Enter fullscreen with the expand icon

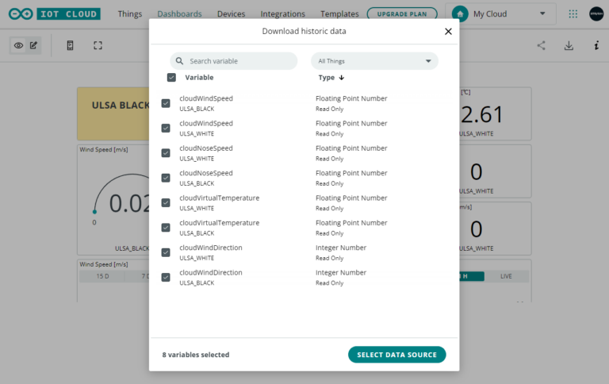[98, 45]
